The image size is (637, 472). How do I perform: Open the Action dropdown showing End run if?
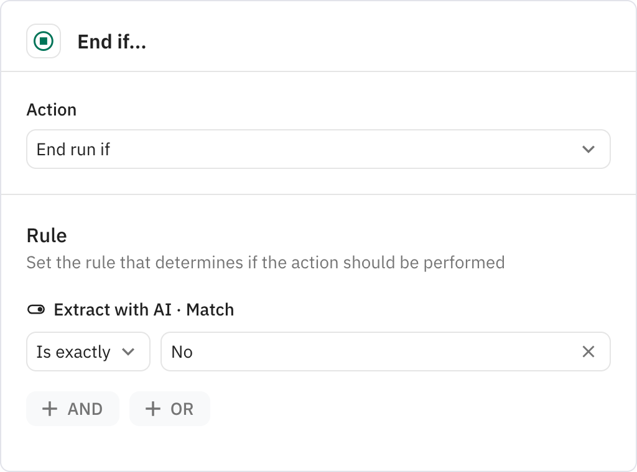(318, 149)
